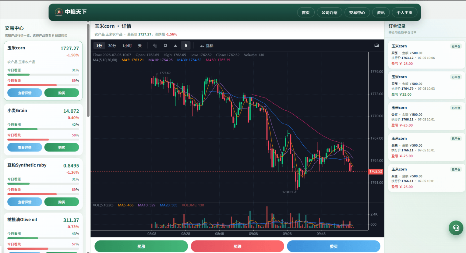Open the customer support headset chat

[x=456, y=228]
